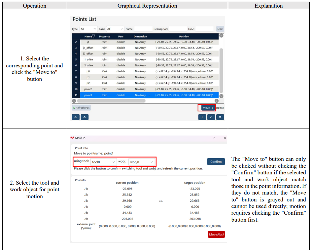This screenshot has height=250, width=311.
Task: Click the up-arrow export icon below Refresh Pos
Action: click(85, 117)
